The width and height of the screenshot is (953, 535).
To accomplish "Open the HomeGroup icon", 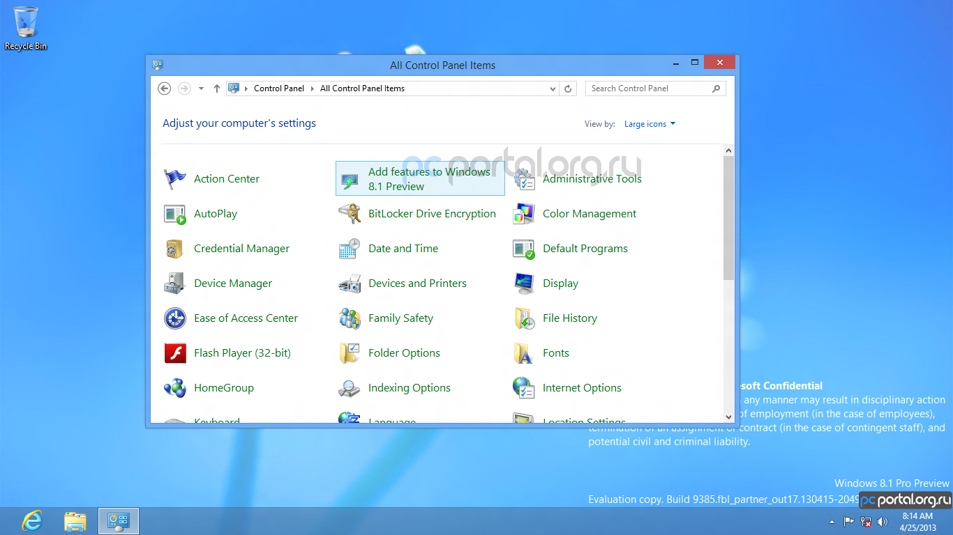I will pyautogui.click(x=174, y=388).
